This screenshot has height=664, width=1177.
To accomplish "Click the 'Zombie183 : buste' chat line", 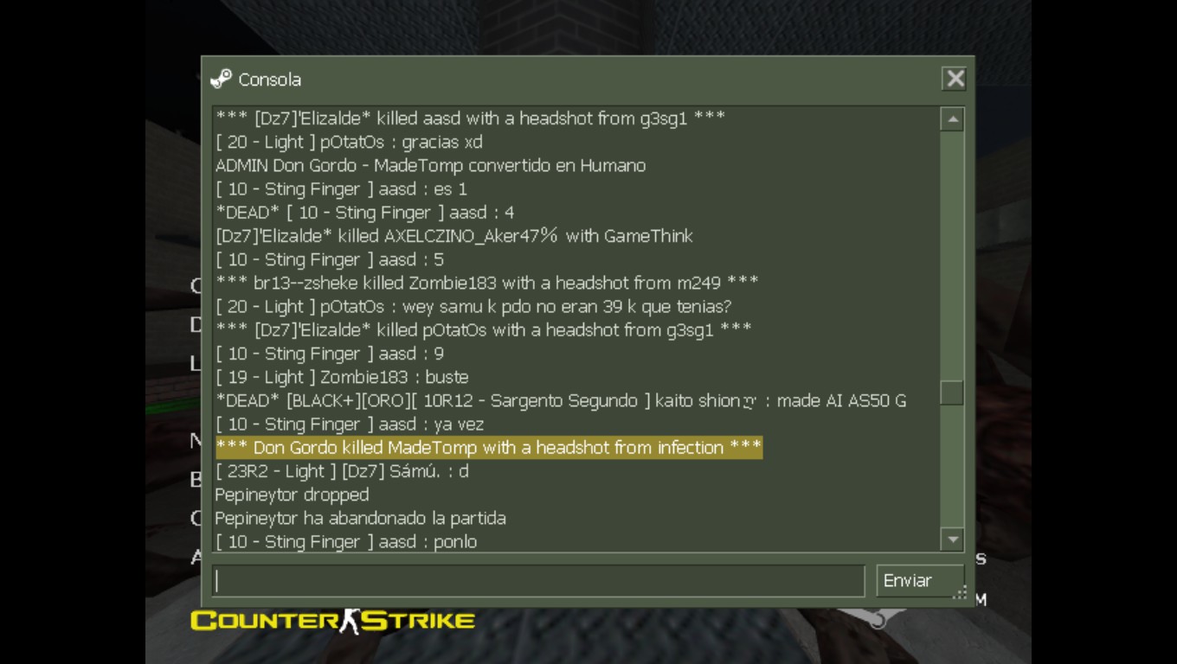I will point(342,377).
